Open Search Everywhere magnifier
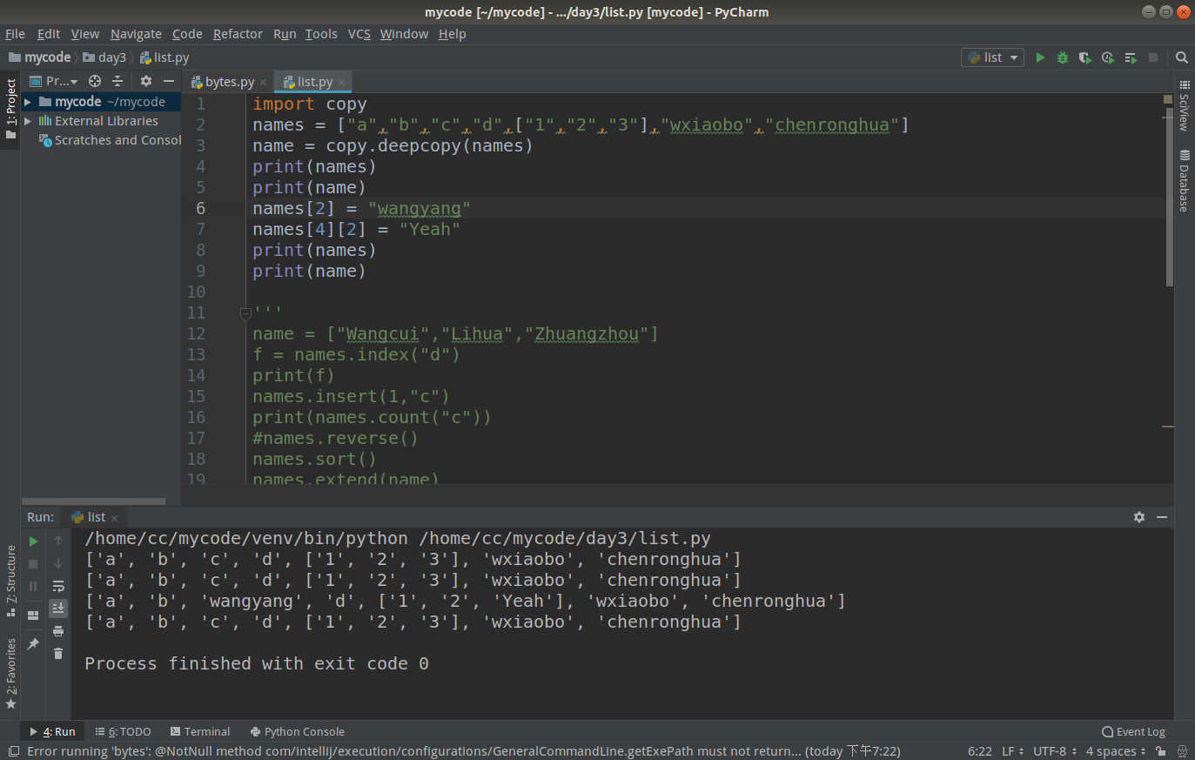 1182,57
